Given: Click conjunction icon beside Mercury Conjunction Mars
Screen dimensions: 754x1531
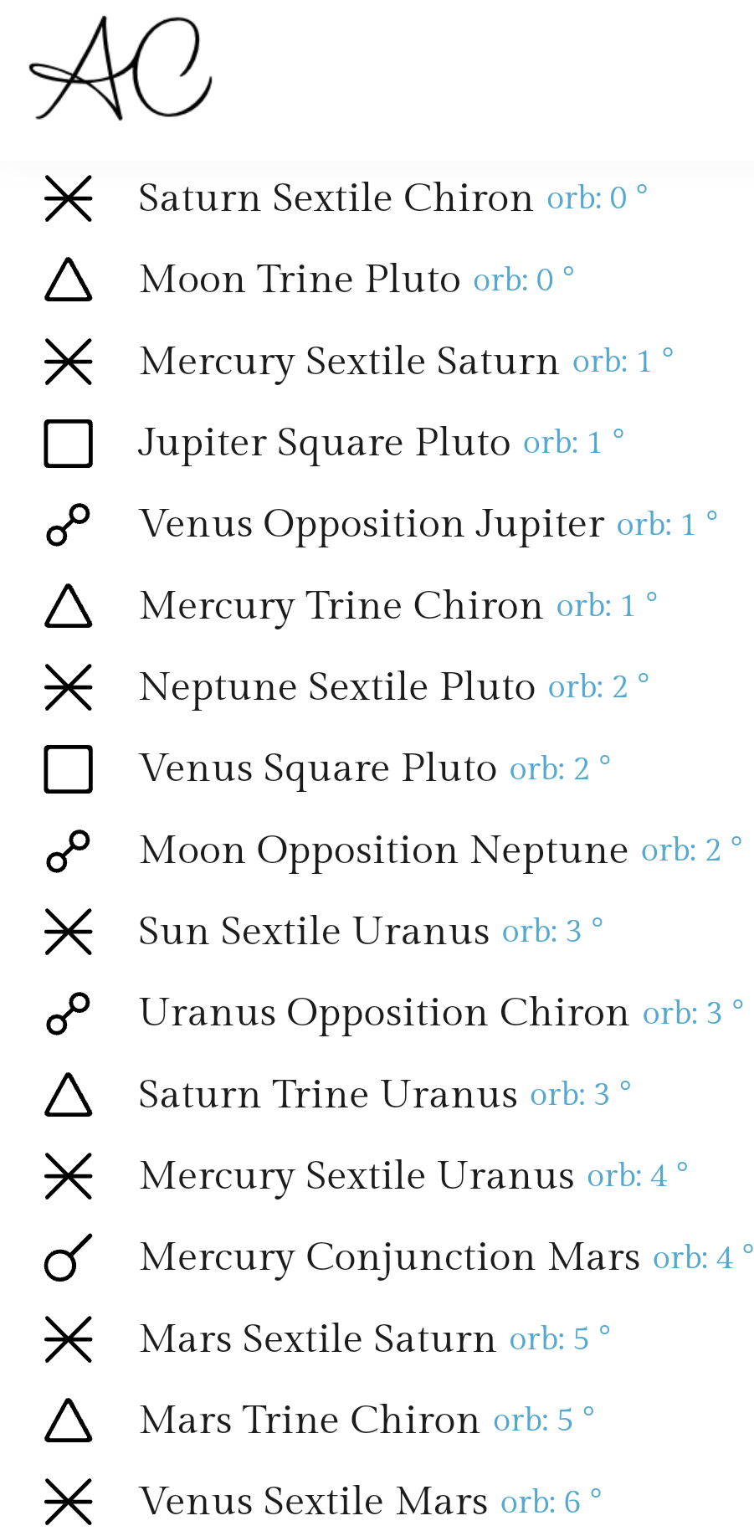Looking at the screenshot, I should (x=68, y=1257).
